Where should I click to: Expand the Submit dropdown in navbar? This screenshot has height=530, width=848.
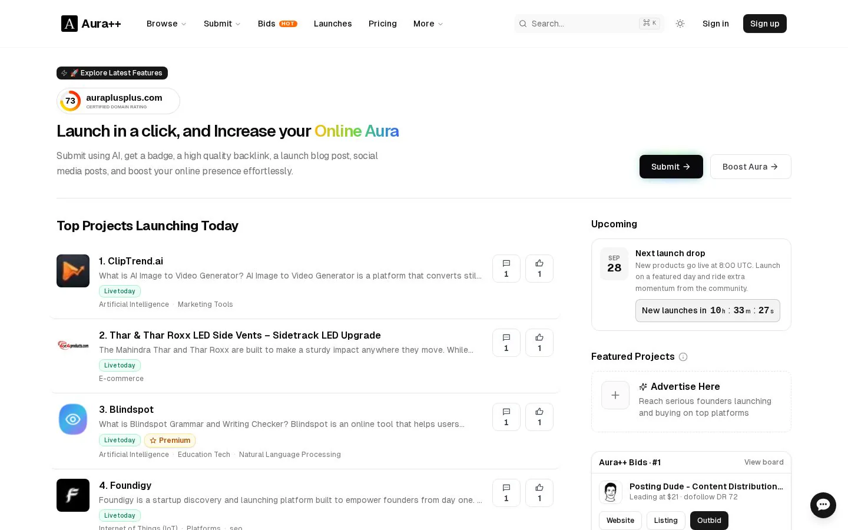coord(222,24)
